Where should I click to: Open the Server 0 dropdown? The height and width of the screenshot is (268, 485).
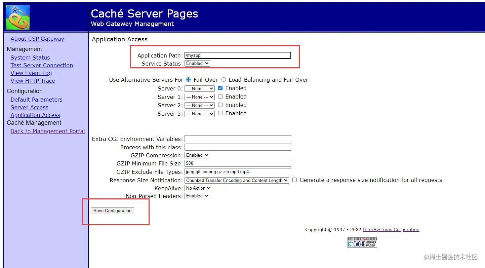point(200,88)
